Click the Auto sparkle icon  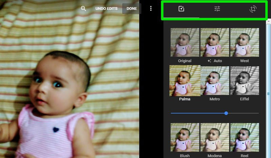(x=209, y=61)
